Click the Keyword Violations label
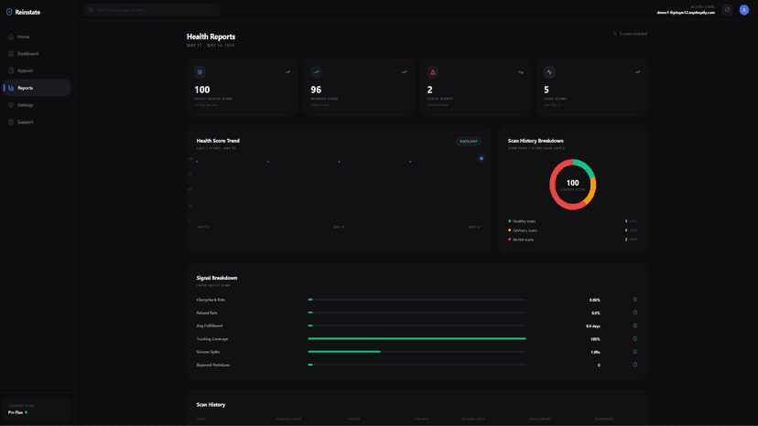Viewport: 758px width, 426px height. (x=213, y=365)
